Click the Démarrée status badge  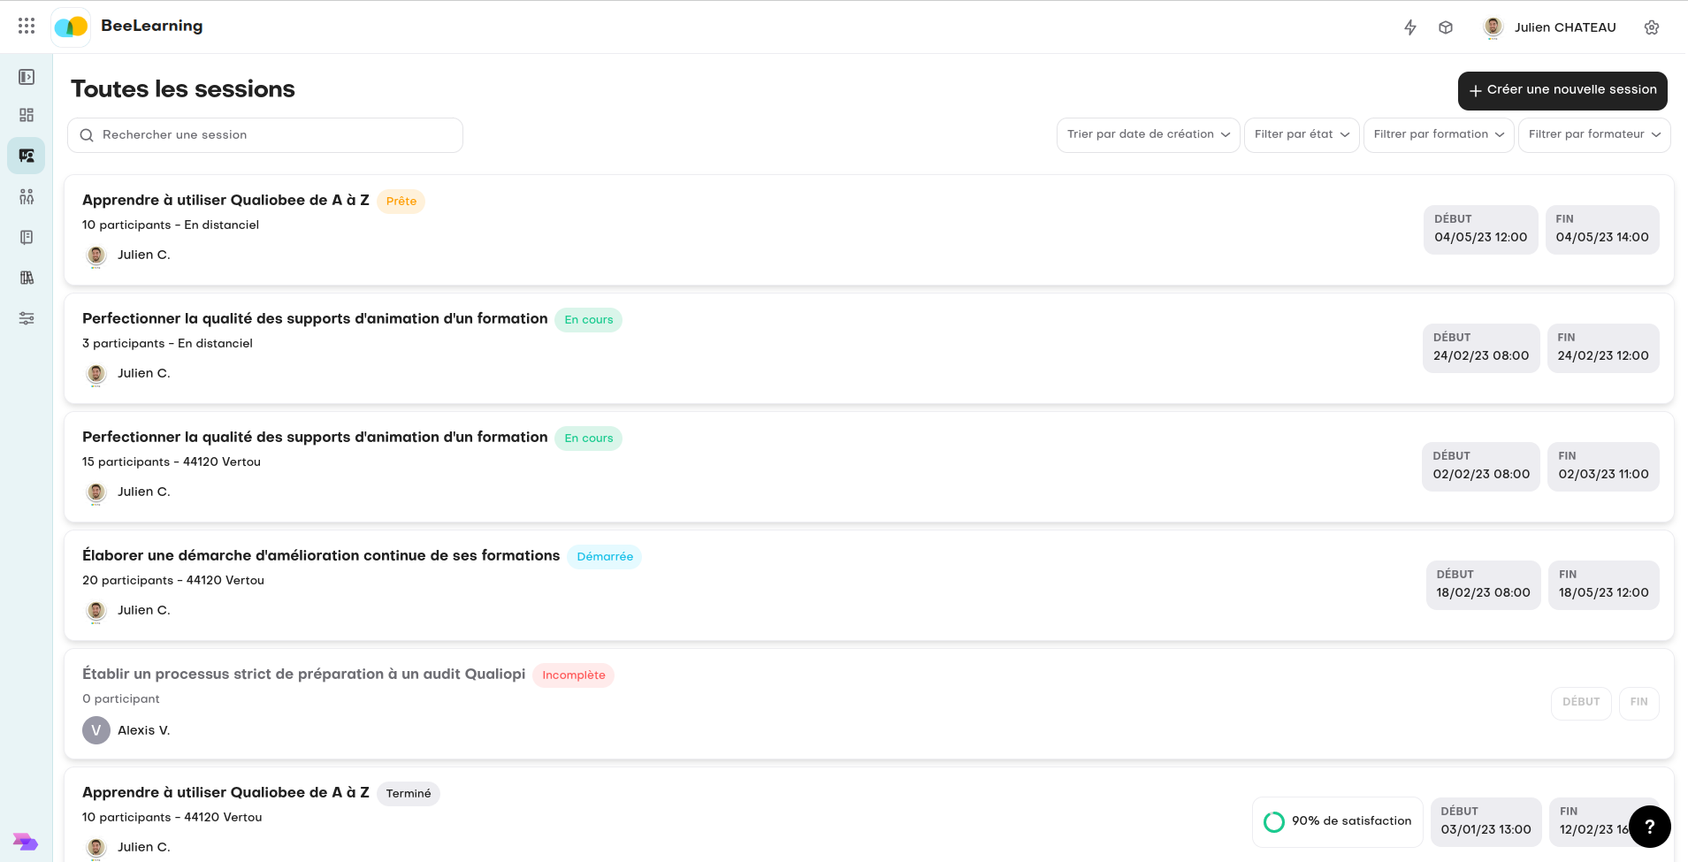click(x=605, y=557)
